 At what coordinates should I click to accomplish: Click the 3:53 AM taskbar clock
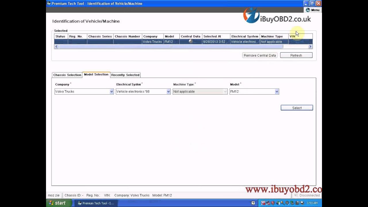312,203
